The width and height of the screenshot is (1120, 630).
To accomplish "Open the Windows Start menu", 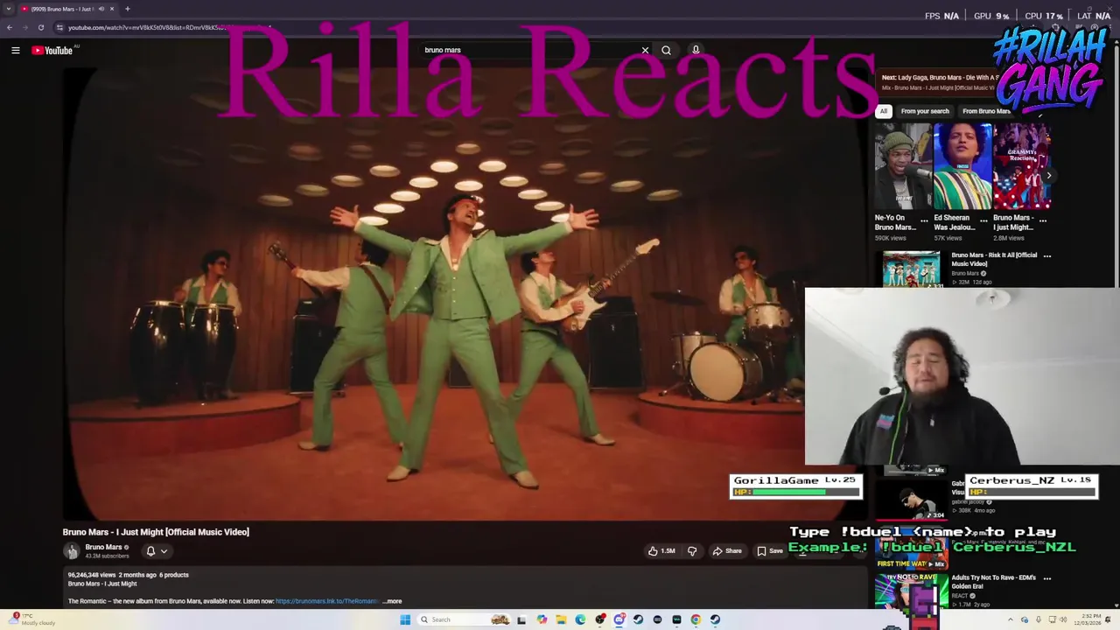I will (x=405, y=619).
